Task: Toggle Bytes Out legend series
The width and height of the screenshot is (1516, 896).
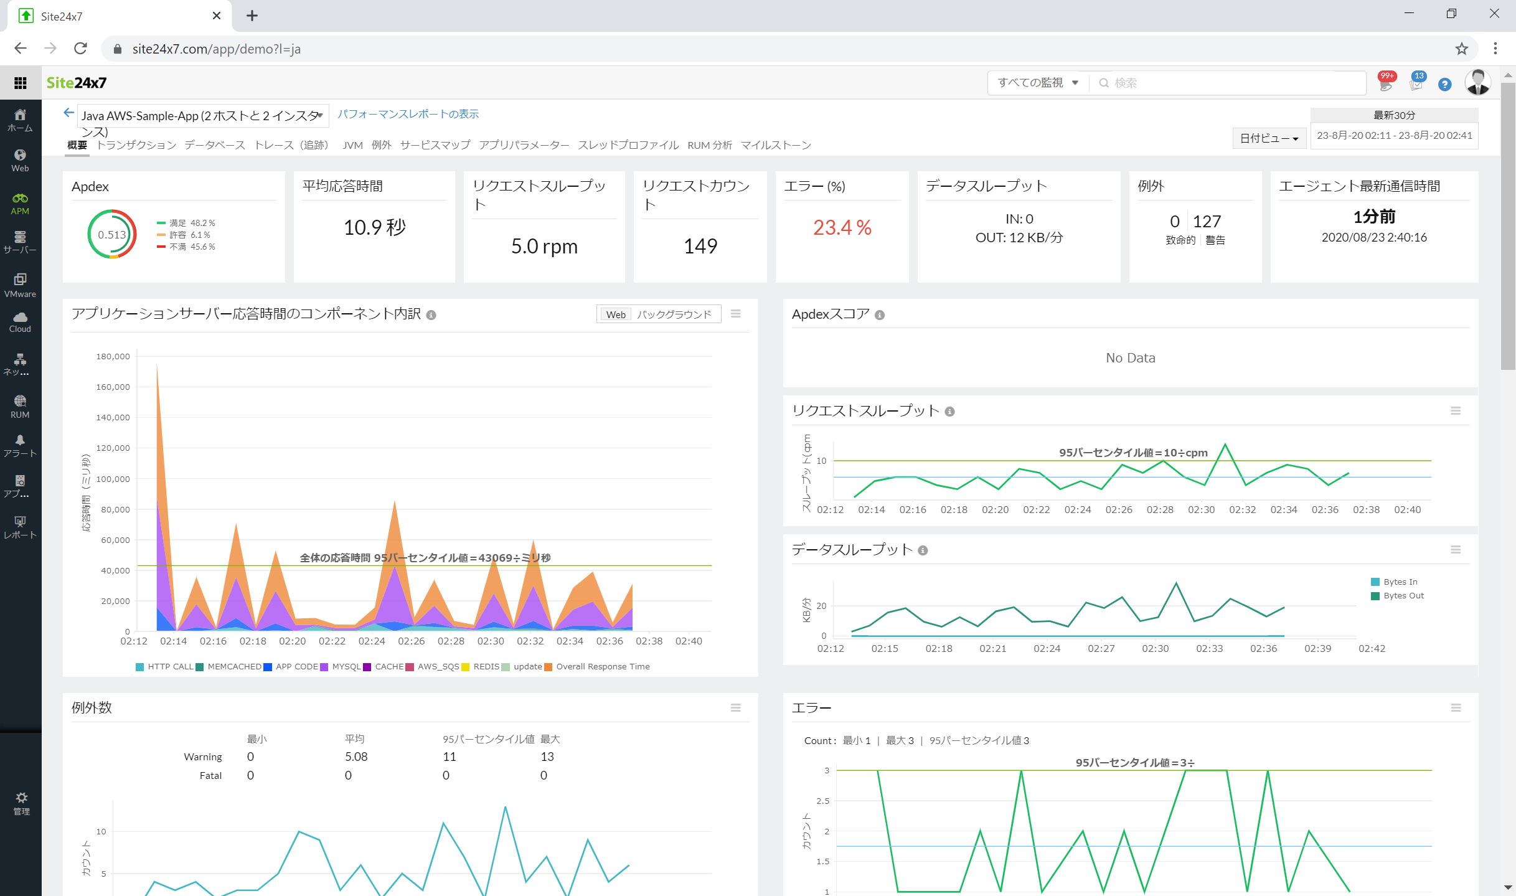Action: click(1398, 596)
